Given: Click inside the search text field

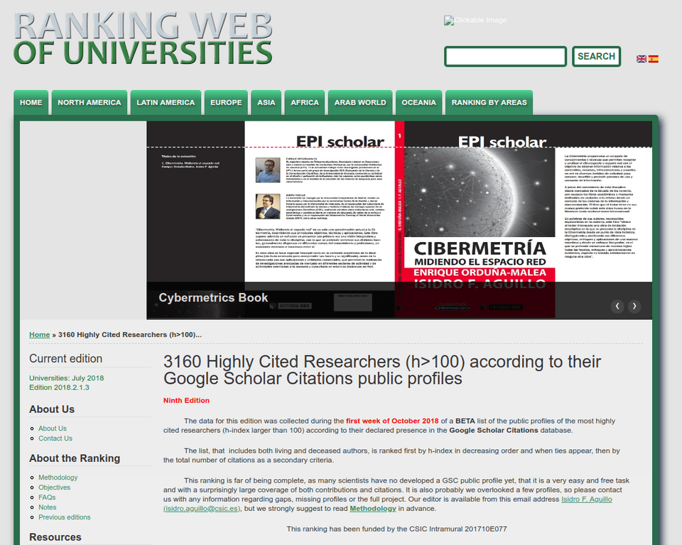Looking at the screenshot, I should click(x=505, y=57).
